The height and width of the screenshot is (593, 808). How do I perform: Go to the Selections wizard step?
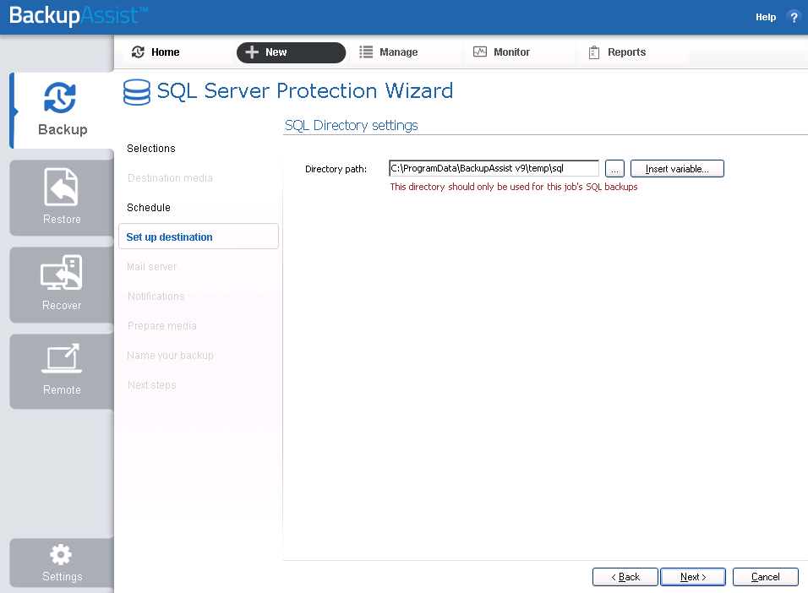(x=151, y=149)
